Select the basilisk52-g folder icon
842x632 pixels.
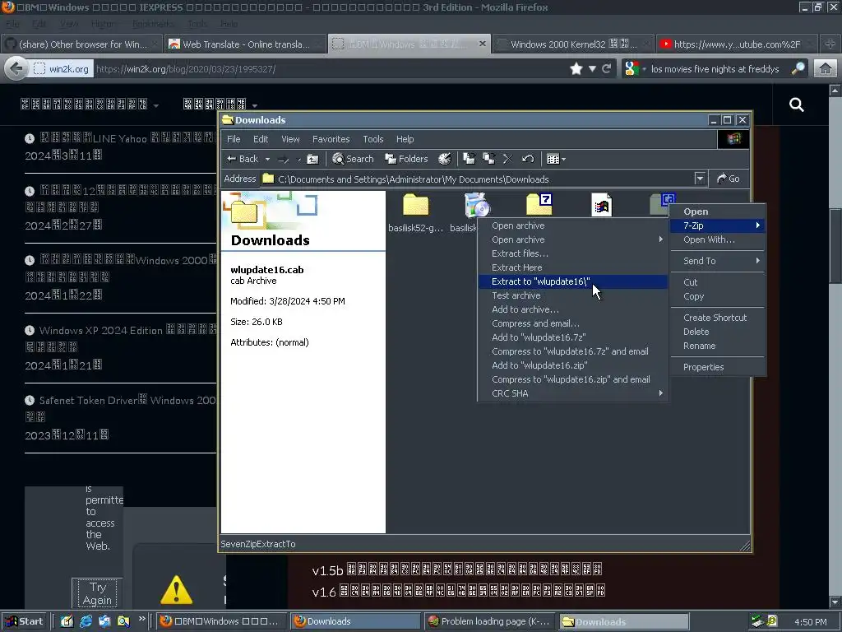[x=415, y=205]
